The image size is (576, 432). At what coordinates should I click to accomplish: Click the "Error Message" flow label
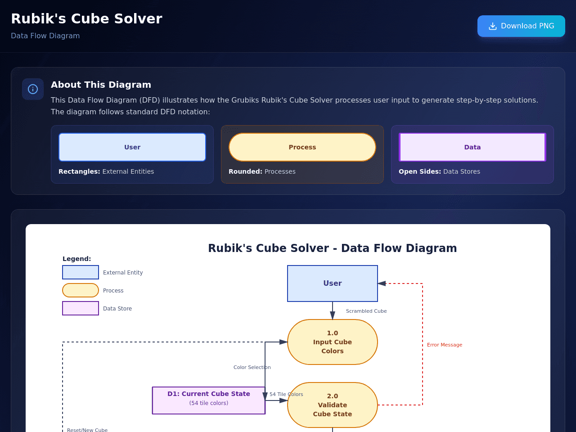tap(445, 345)
